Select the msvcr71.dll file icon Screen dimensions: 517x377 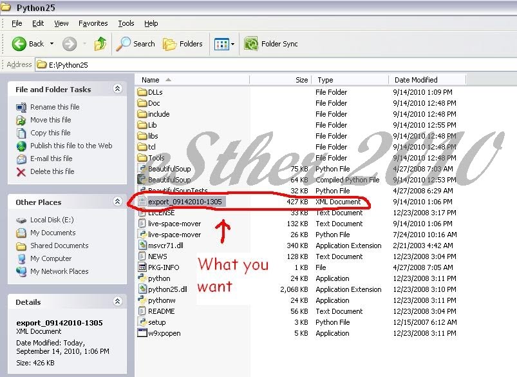[142, 246]
